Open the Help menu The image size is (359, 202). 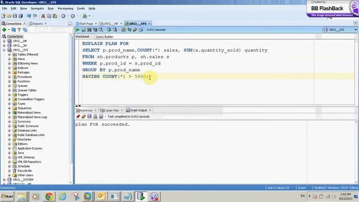pyautogui.click(x=92, y=8)
